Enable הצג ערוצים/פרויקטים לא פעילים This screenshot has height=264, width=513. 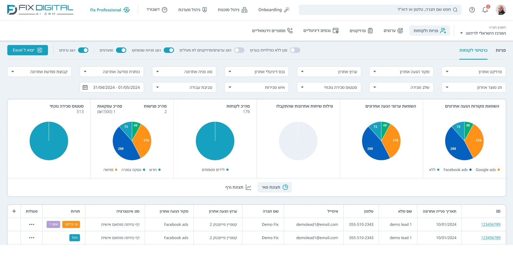click(x=239, y=50)
